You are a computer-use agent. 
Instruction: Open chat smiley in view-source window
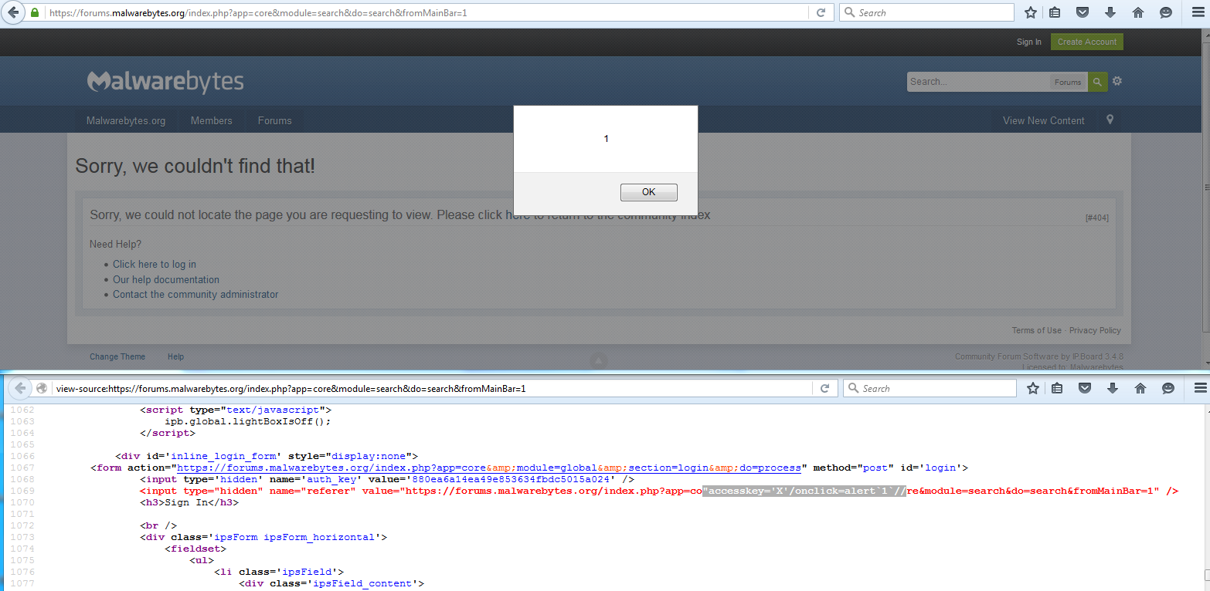click(x=1168, y=388)
